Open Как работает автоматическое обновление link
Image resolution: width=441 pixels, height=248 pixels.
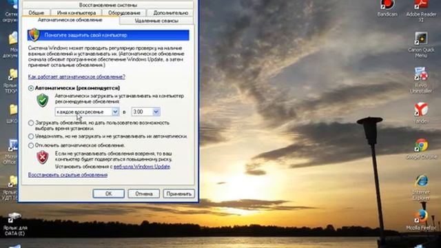[76, 76]
